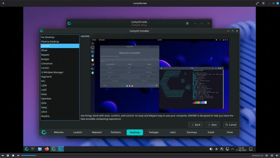280x158 pixels.
Task: Seek on the video progress slider
Action: coord(136,156)
